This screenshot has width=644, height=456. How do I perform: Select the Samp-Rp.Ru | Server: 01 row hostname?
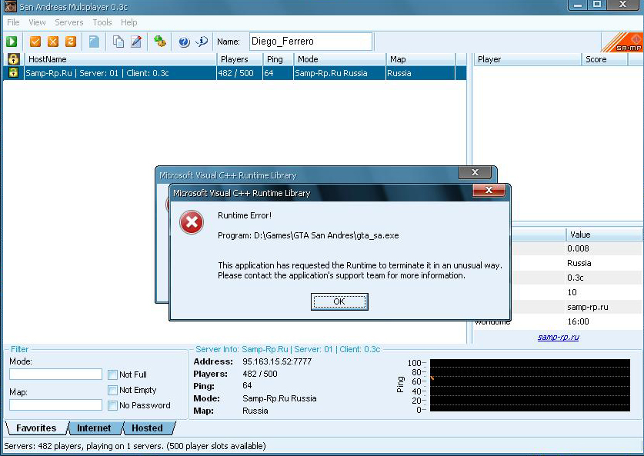tap(98, 73)
